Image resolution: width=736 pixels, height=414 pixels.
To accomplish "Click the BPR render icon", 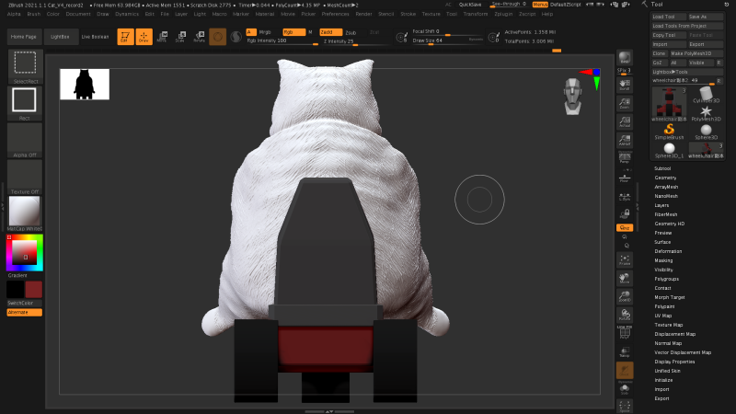I will pyautogui.click(x=625, y=59).
